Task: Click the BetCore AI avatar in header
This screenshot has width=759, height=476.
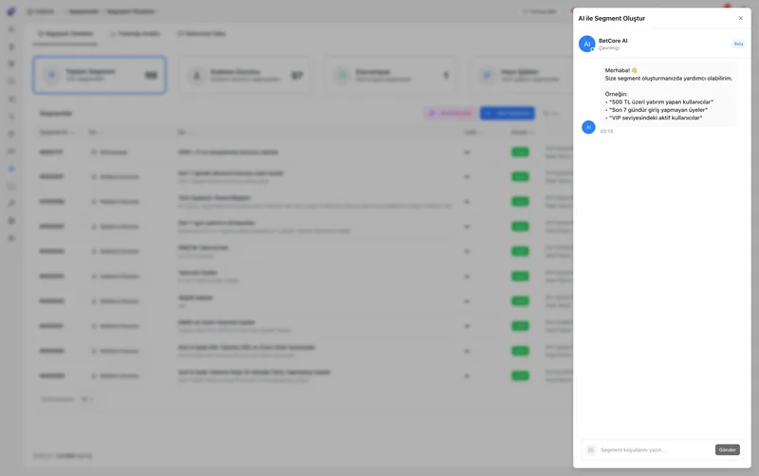Action: point(586,44)
